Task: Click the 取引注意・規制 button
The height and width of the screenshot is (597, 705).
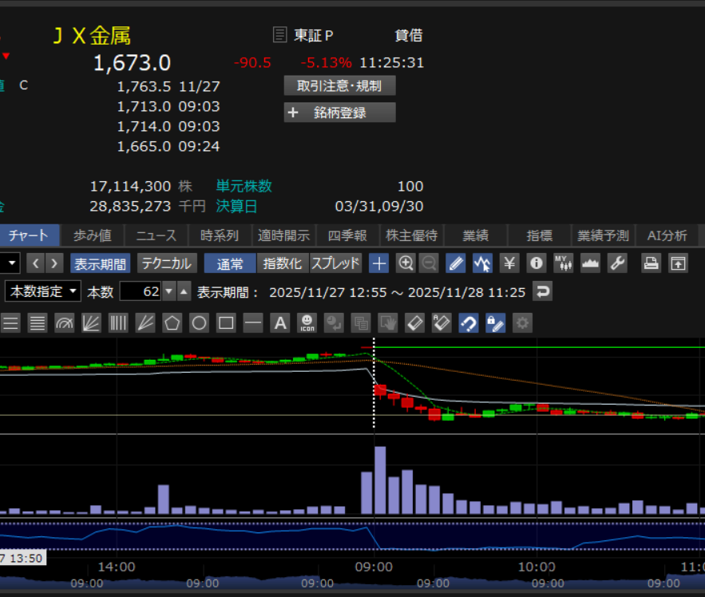Action: tap(339, 85)
